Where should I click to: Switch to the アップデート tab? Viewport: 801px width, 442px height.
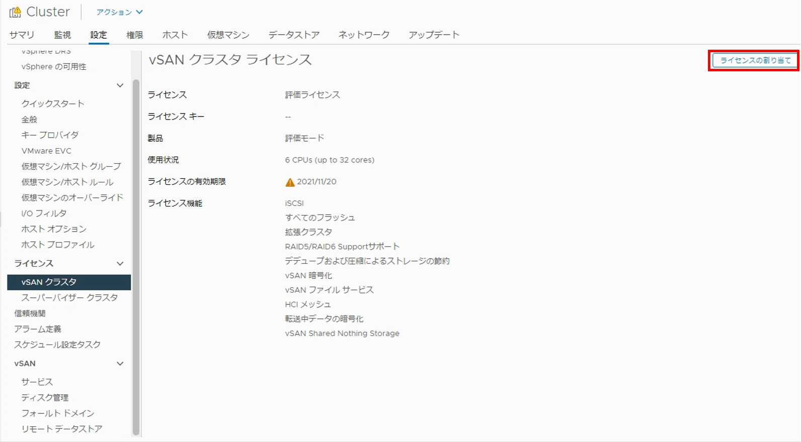pyautogui.click(x=434, y=35)
